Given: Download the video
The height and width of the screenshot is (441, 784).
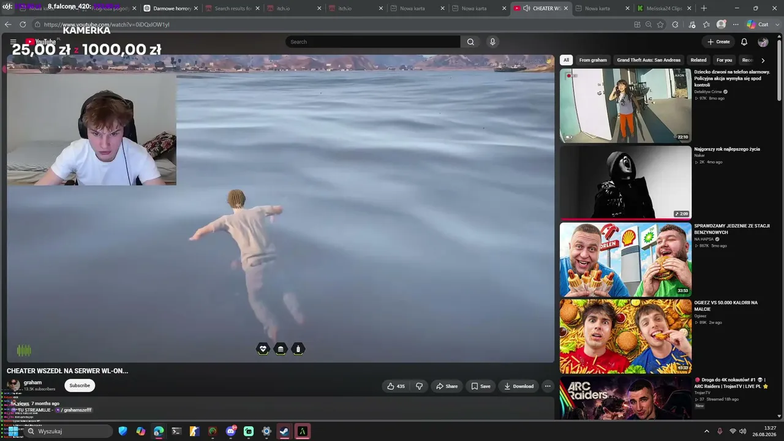Looking at the screenshot, I should [519, 386].
